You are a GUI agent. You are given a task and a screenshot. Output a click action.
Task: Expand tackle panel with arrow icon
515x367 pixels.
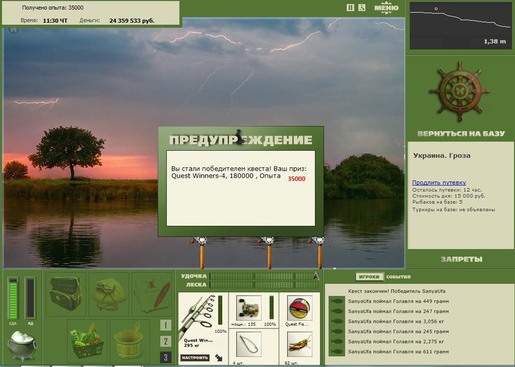coord(219,357)
